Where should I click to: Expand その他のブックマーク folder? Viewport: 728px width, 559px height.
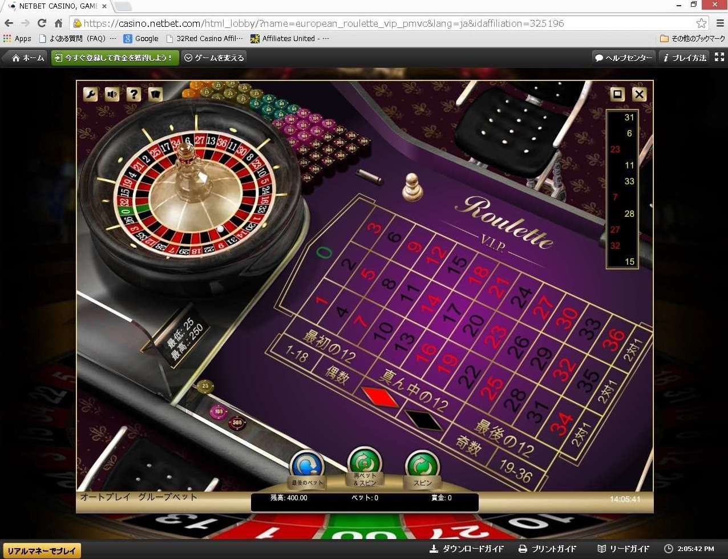click(x=692, y=39)
